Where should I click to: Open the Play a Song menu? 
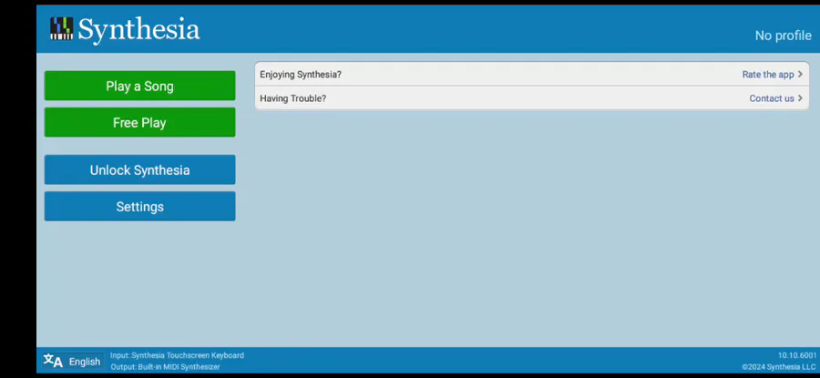139,86
